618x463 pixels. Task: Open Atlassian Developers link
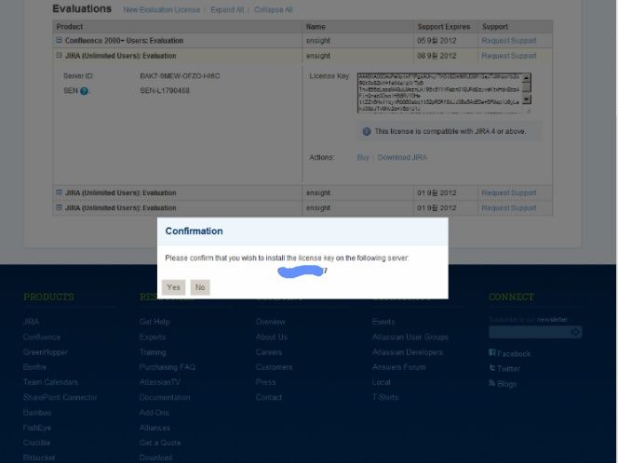point(407,352)
